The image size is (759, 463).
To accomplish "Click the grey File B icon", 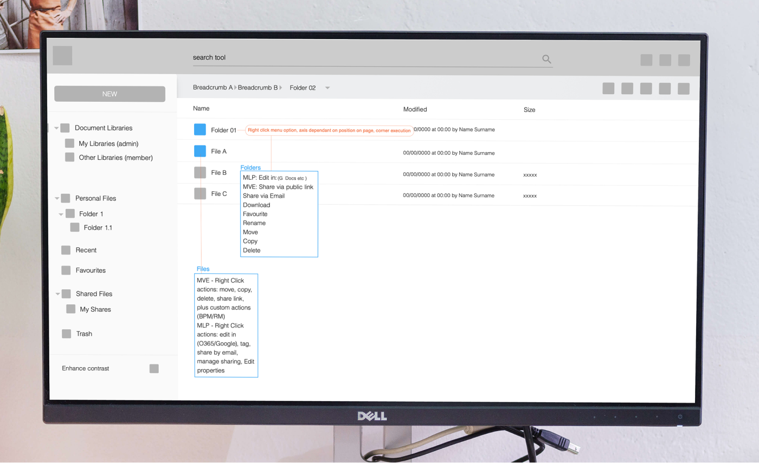I will [200, 172].
